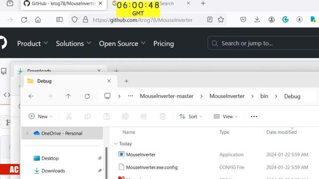Bookmark this page with star icon
Viewport: 319px width, 179px height.
221,19
